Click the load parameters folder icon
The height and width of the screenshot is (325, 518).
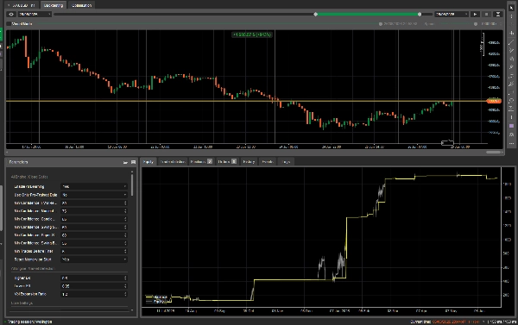pyautogui.click(x=125, y=162)
